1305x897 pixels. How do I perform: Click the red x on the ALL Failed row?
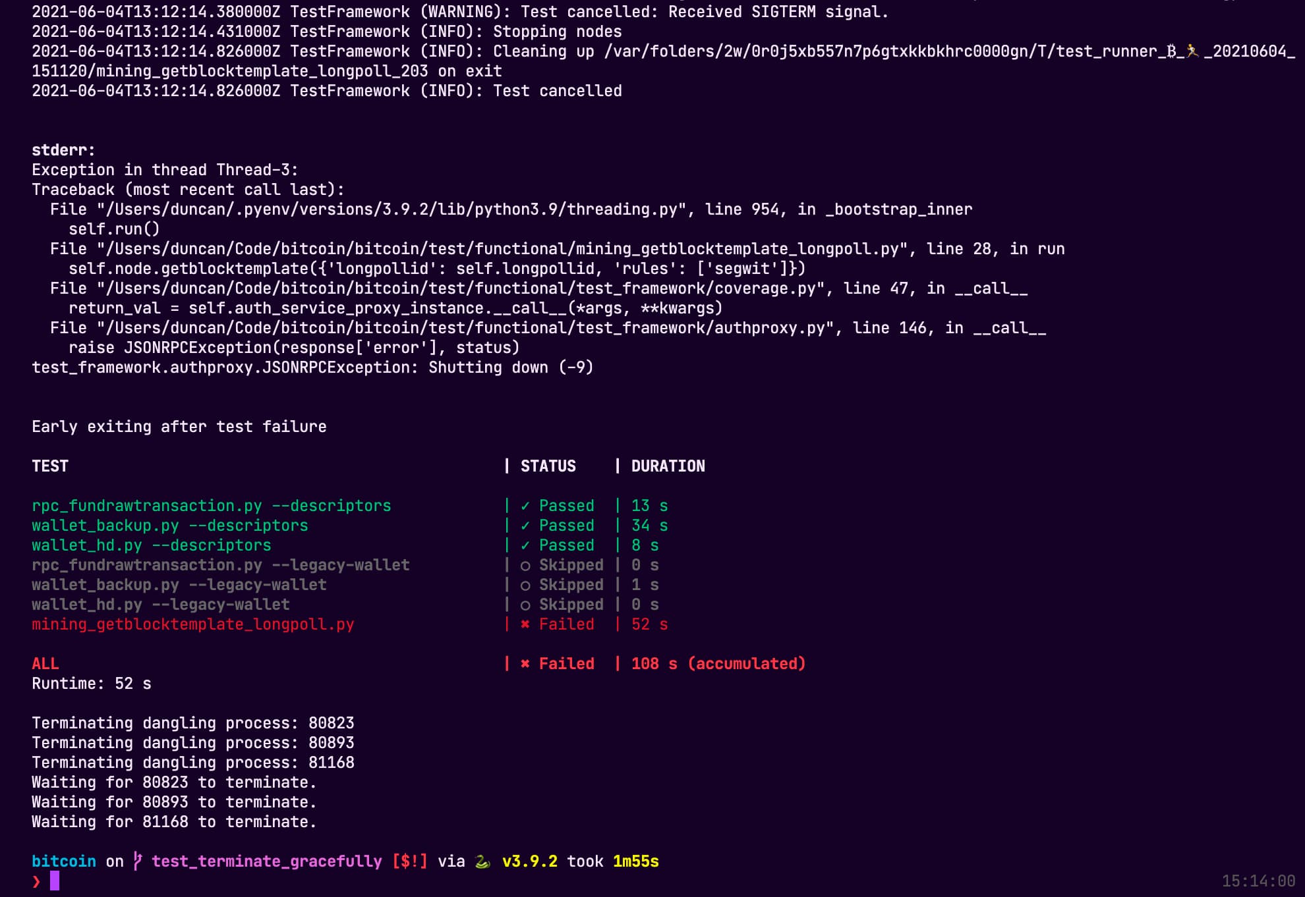pos(524,663)
